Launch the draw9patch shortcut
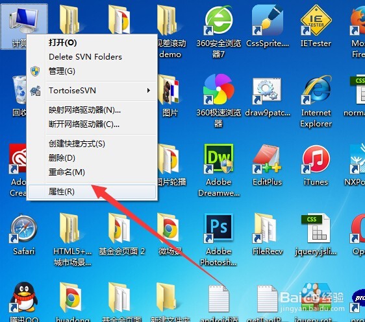This screenshot has height=322, width=365. [x=267, y=91]
